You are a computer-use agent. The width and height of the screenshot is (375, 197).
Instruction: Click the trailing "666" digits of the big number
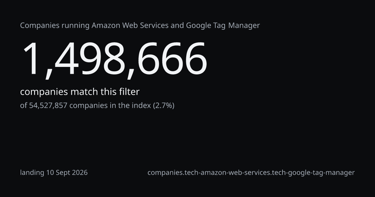(x=172, y=59)
